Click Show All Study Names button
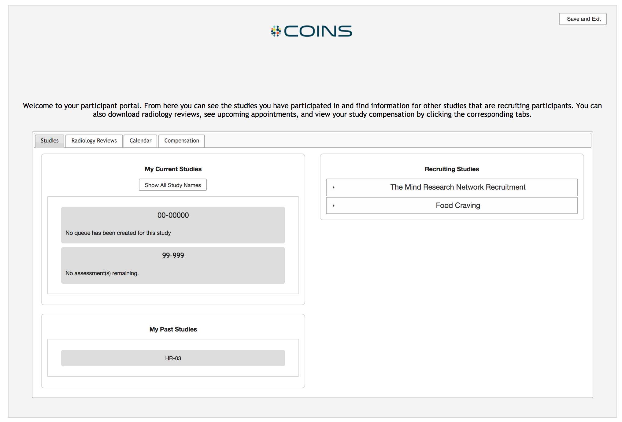The width and height of the screenshot is (622, 422). (173, 185)
